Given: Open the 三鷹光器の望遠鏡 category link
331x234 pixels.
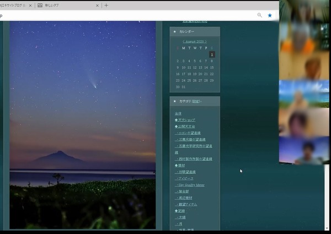Looking at the screenshot, I should (191, 139).
